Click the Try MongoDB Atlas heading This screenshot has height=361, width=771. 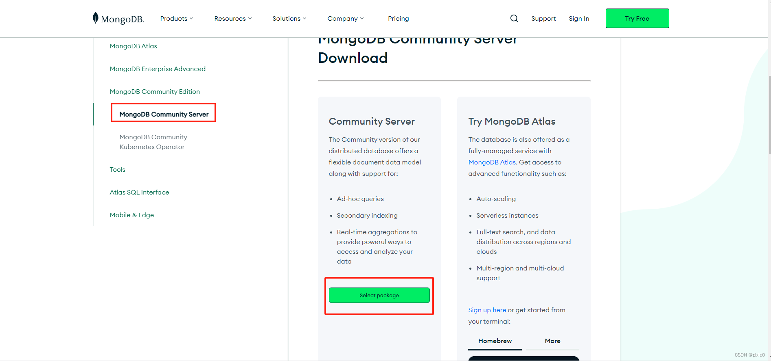512,121
